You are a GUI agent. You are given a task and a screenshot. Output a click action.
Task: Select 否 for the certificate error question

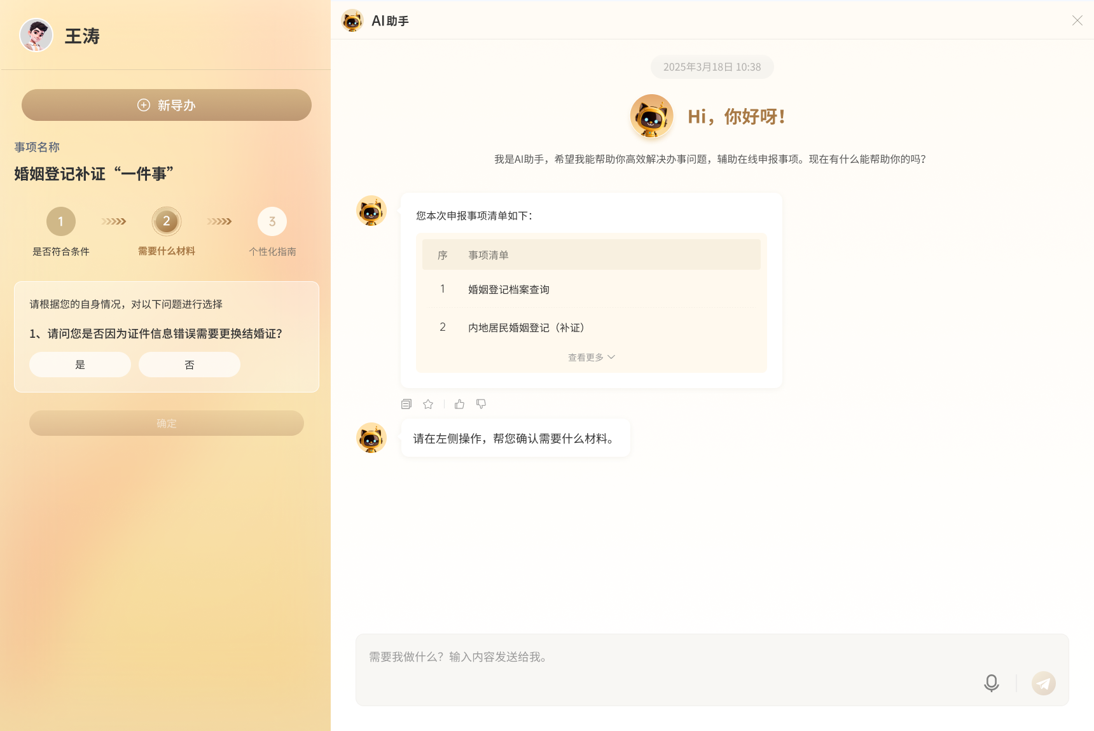click(x=189, y=365)
